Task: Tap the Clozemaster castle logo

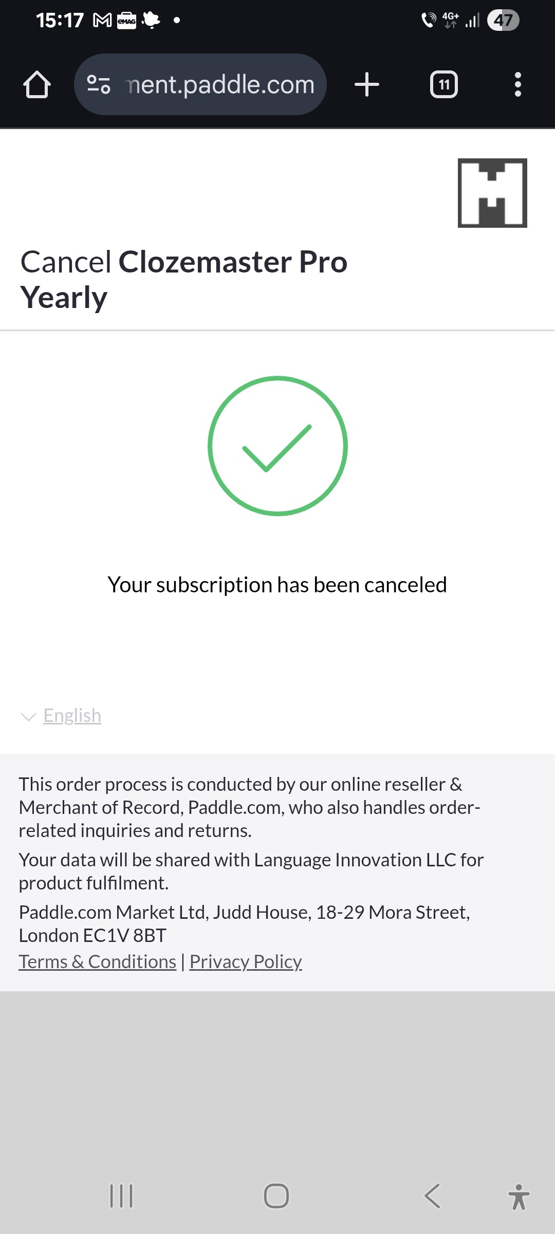Action: [x=492, y=193]
